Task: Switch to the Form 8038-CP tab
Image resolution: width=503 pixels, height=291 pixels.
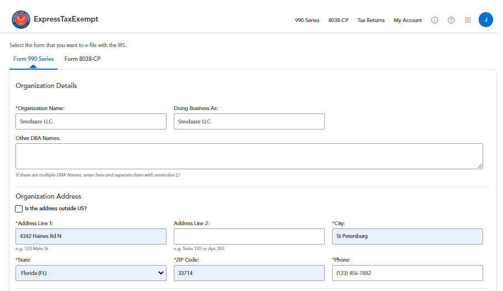Action: coord(82,59)
